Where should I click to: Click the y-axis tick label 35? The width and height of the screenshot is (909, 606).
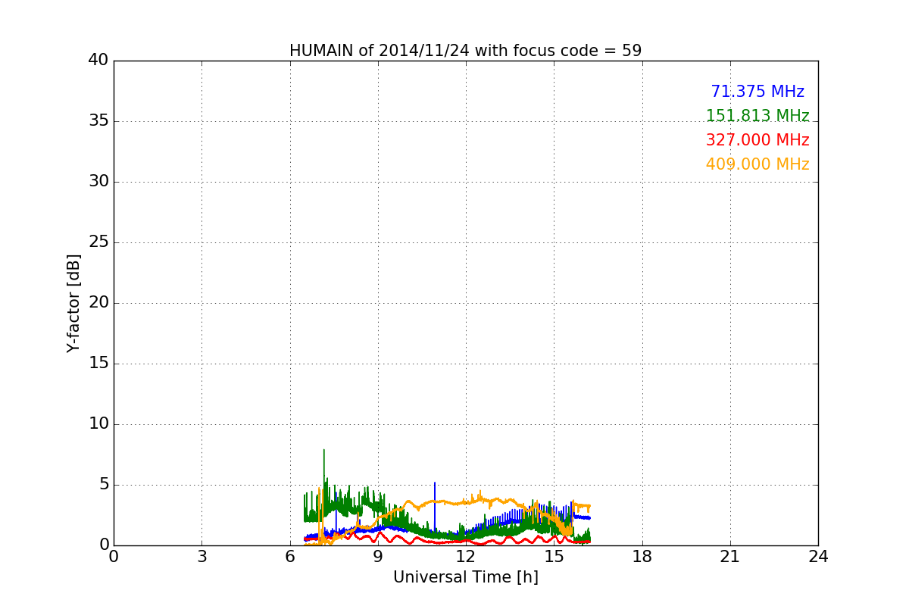pyautogui.click(x=98, y=121)
